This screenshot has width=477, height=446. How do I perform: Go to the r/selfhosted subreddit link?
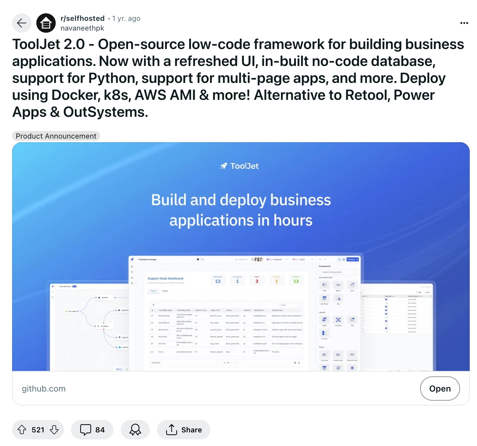point(82,18)
